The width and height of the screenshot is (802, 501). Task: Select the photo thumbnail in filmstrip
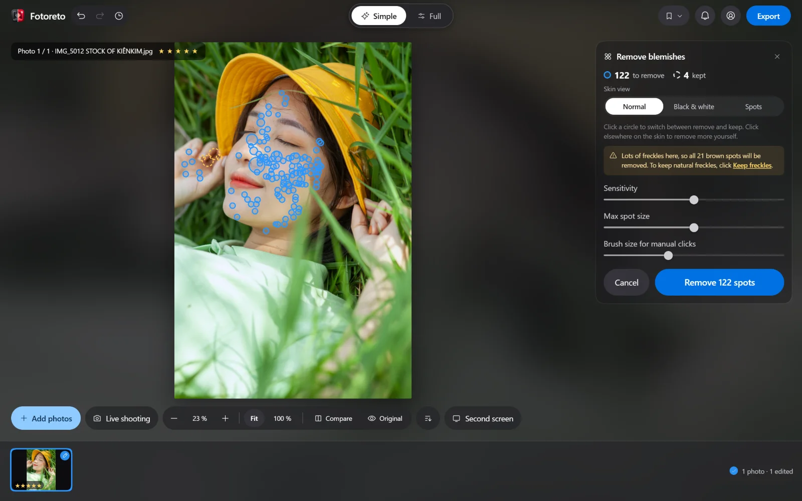(x=41, y=469)
